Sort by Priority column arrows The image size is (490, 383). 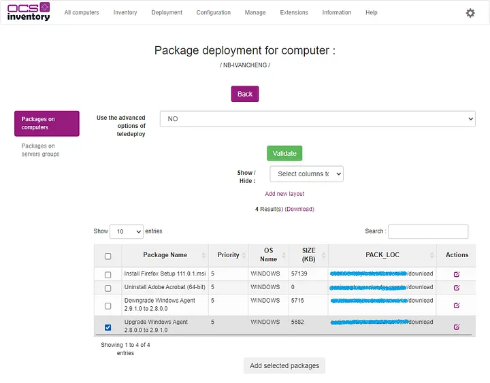tap(244, 255)
